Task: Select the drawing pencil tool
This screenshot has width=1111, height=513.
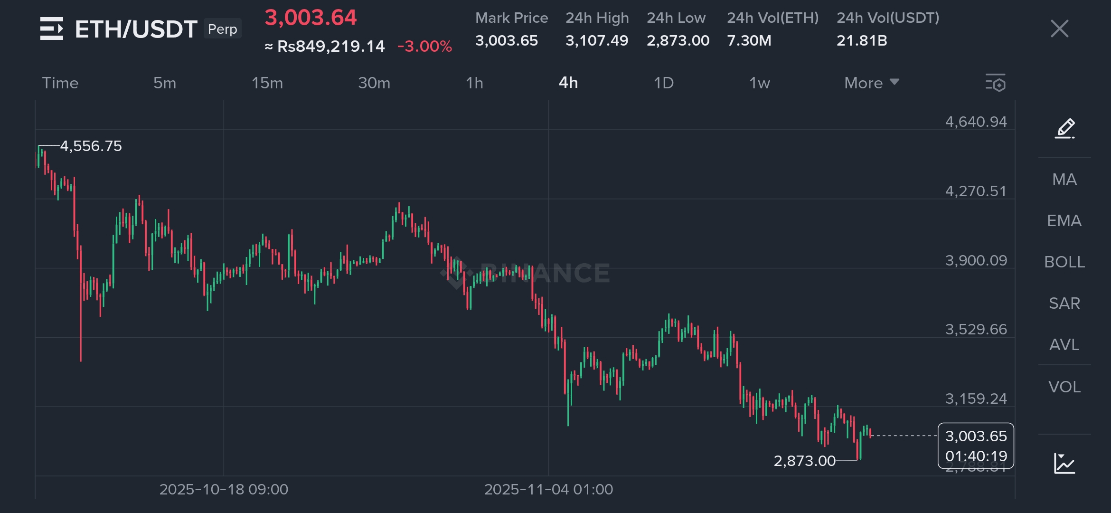Action: [1064, 128]
